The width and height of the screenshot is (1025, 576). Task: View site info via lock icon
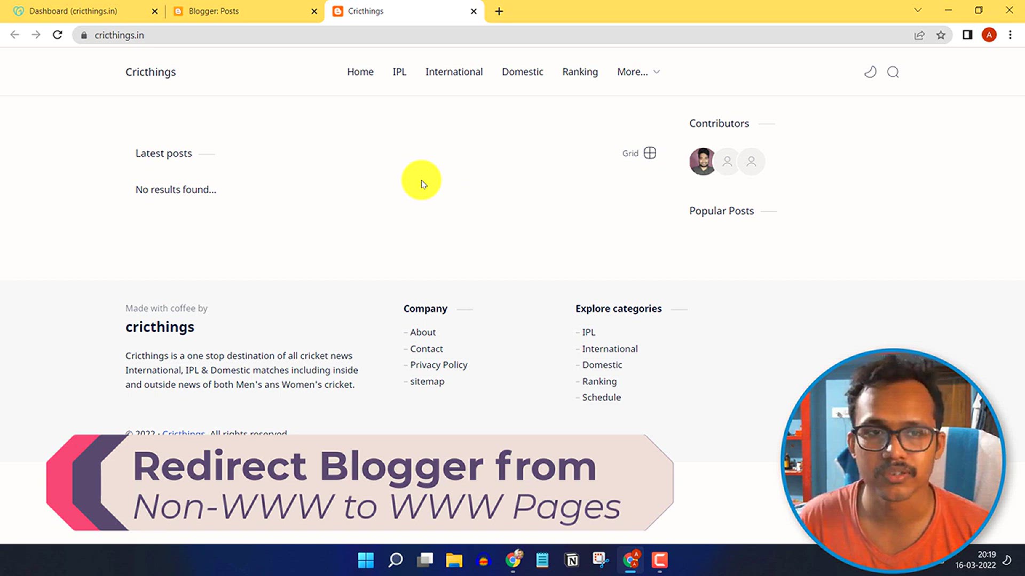tap(84, 35)
